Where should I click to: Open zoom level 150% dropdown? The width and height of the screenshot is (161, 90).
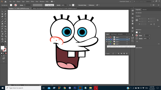14,85
